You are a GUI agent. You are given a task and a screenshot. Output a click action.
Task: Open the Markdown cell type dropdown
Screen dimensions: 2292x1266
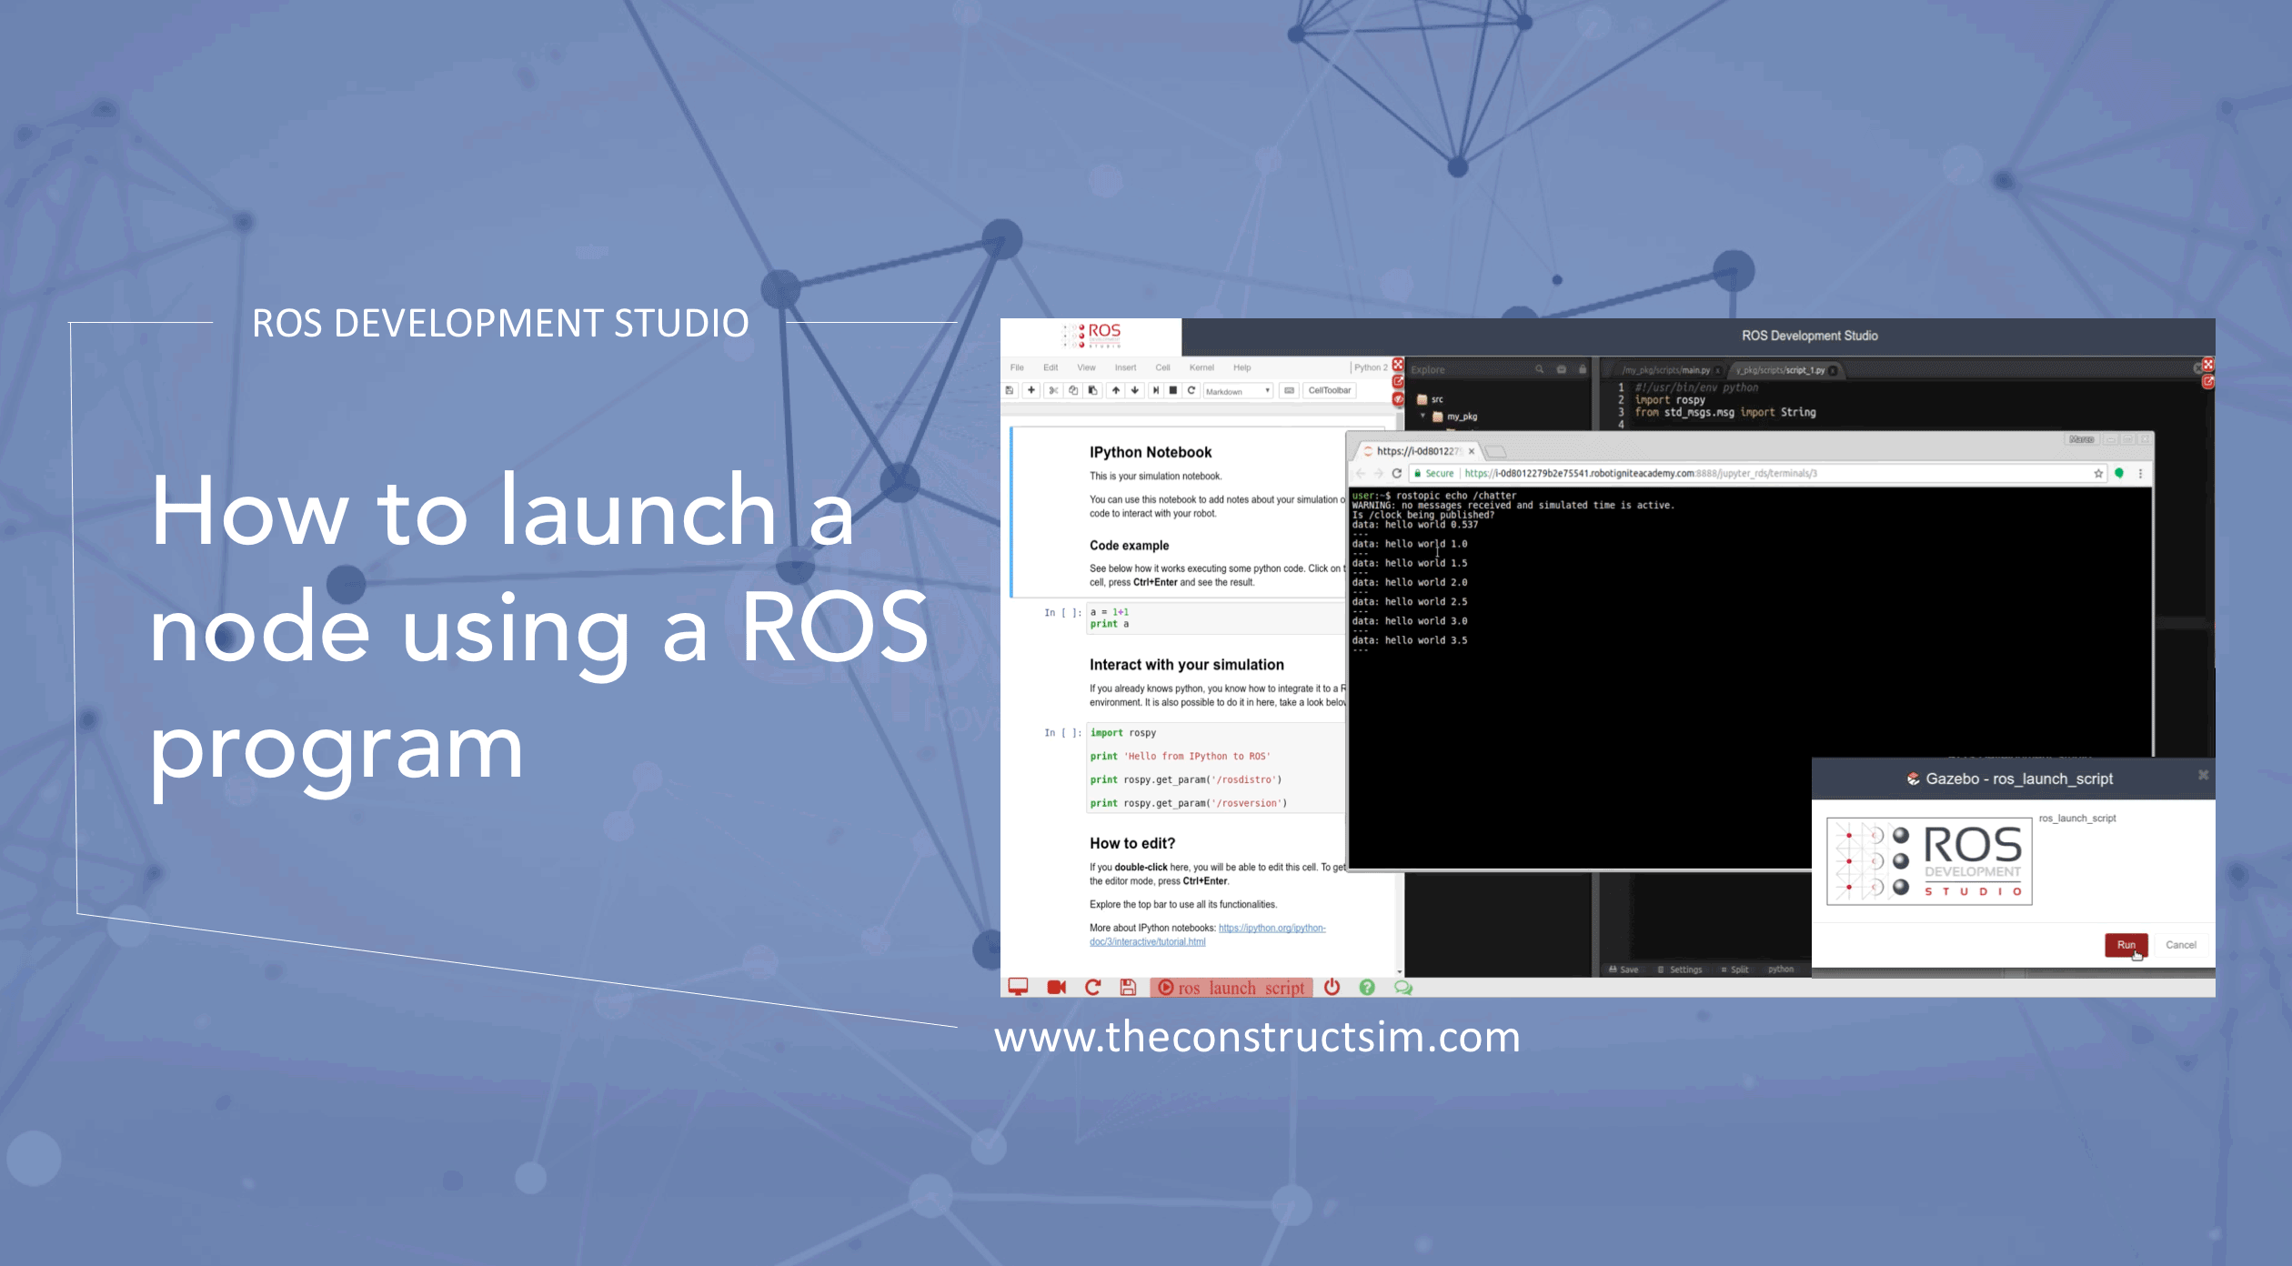(1238, 391)
